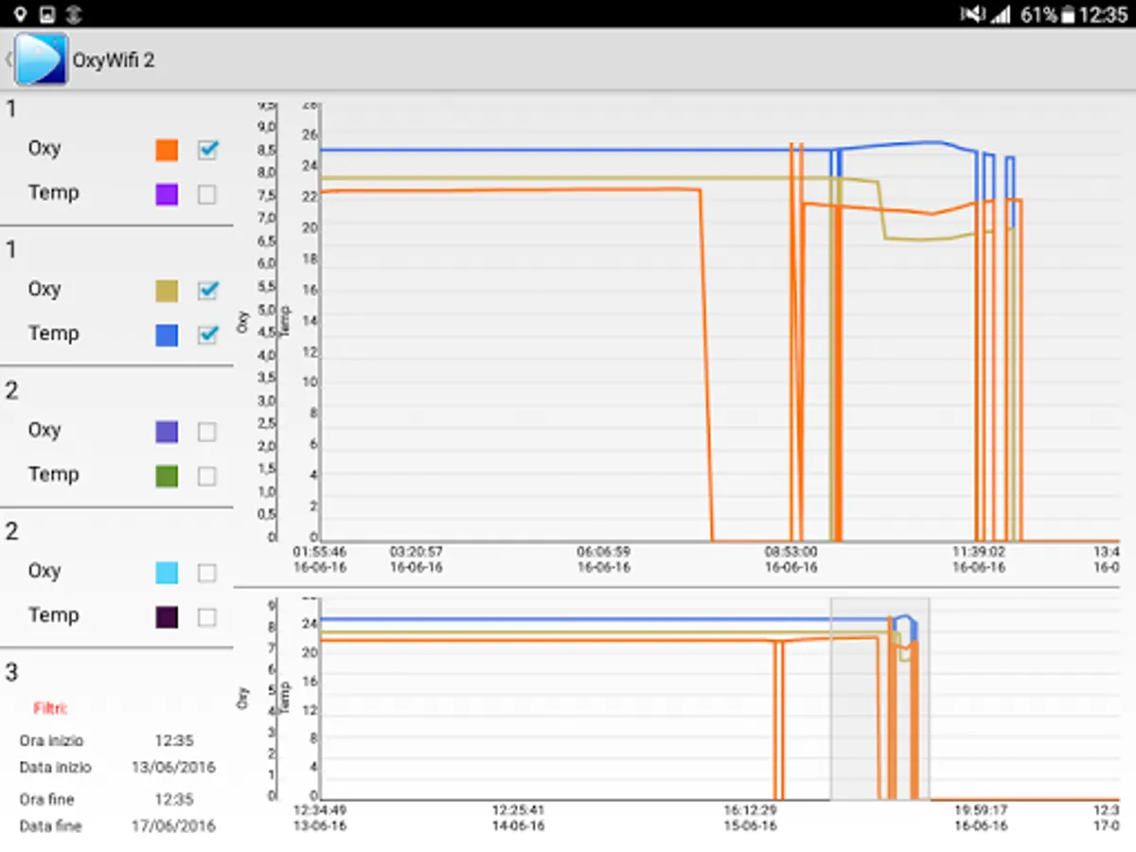
Task: Click the gray selection range in the overview chart
Action: [879, 699]
